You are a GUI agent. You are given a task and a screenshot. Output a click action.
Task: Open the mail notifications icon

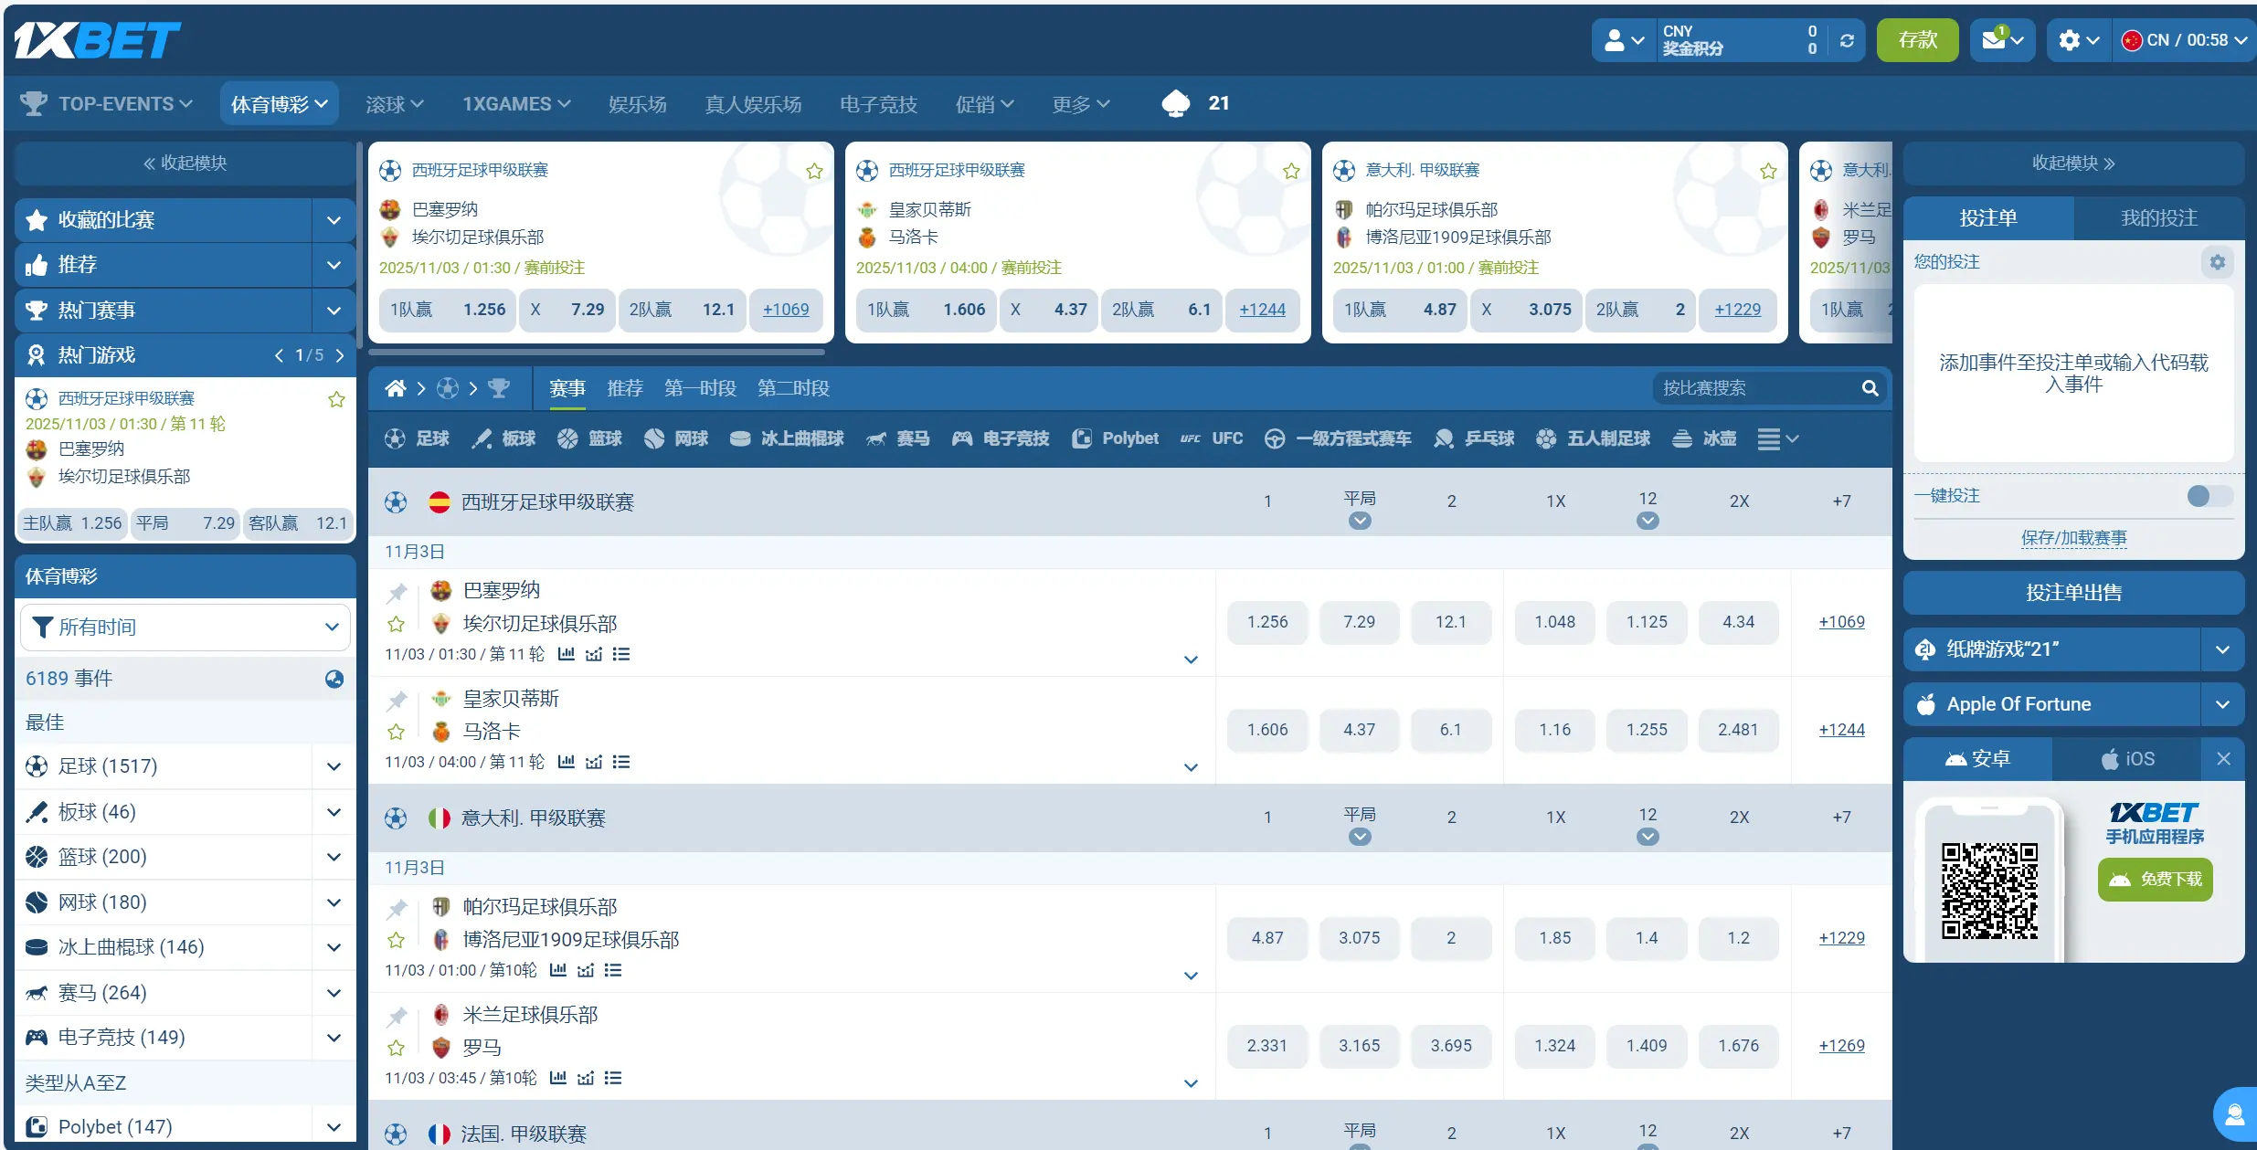coord(1994,40)
